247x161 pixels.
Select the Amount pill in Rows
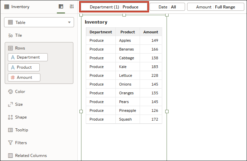point(24,77)
